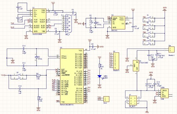This screenshot has height=114, width=177.
Task: Select resistor R1 1K above the LED
Action: click(99, 66)
